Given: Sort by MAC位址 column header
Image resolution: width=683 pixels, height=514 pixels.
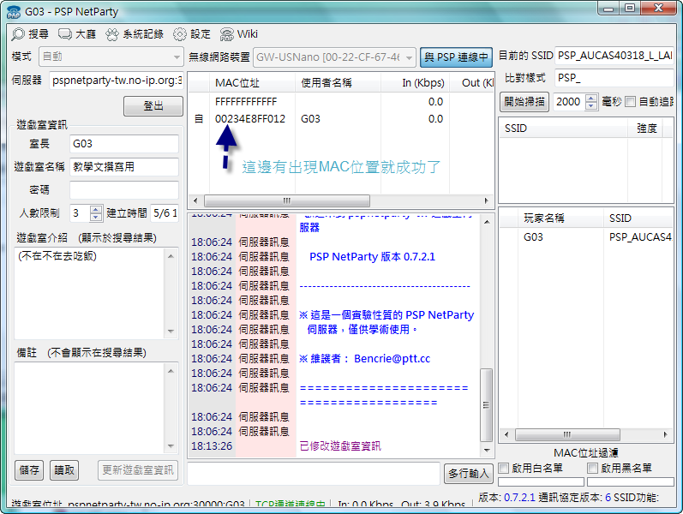Looking at the screenshot, I should click(252, 83).
